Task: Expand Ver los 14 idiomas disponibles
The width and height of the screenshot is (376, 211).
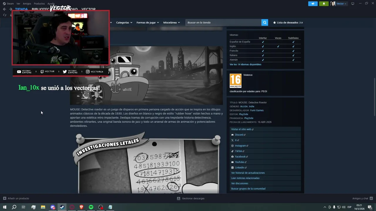Action: click(x=245, y=64)
